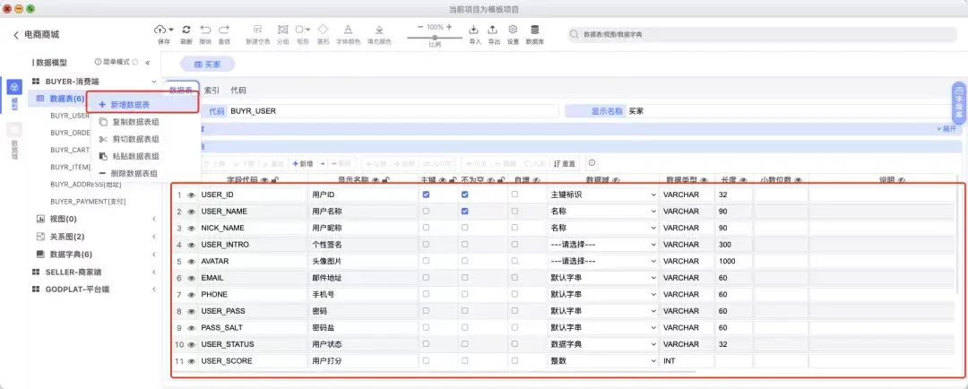Open the 矩形 shape dropdown

[307, 29]
